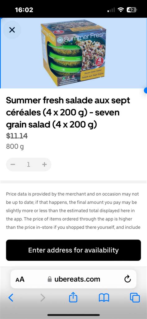Tap the Summer Fresh product box image
The width and height of the screenshot is (147, 319).
[x=73, y=53]
